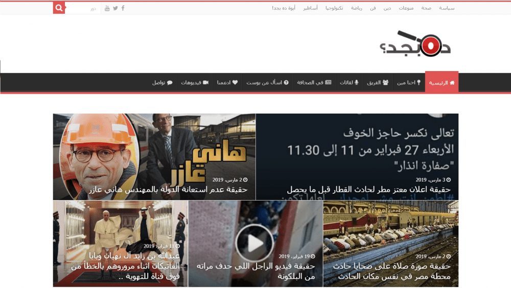The height and width of the screenshot is (288, 511).
Task: Open headline about المهندس هاني عازر
Action: (168, 189)
